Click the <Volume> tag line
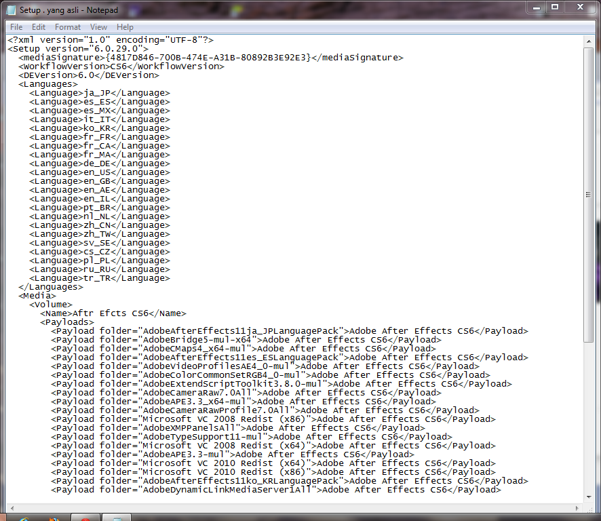The height and width of the screenshot is (521, 601). click(x=51, y=305)
